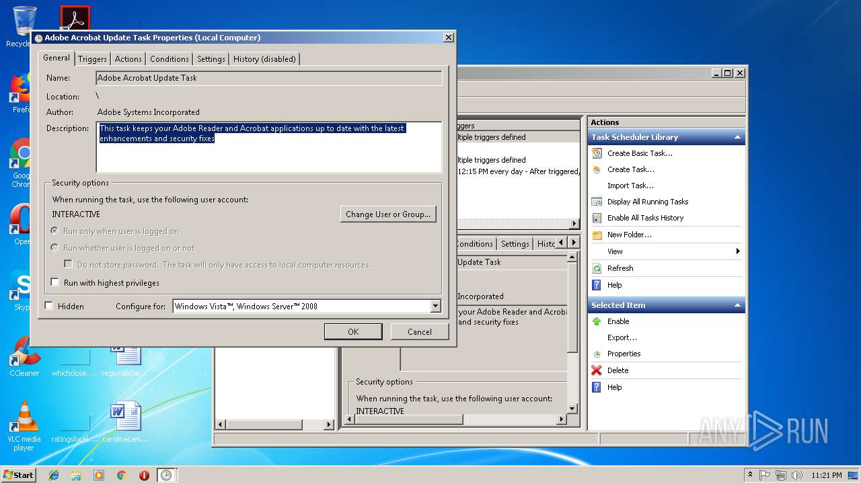The width and height of the screenshot is (861, 484).
Task: Open the Adobe Acrobat desktop icon
Action: pos(75,17)
